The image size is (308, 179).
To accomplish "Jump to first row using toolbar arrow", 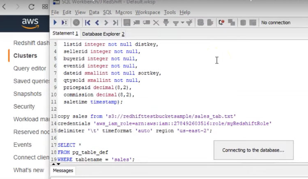I will click(88, 23).
